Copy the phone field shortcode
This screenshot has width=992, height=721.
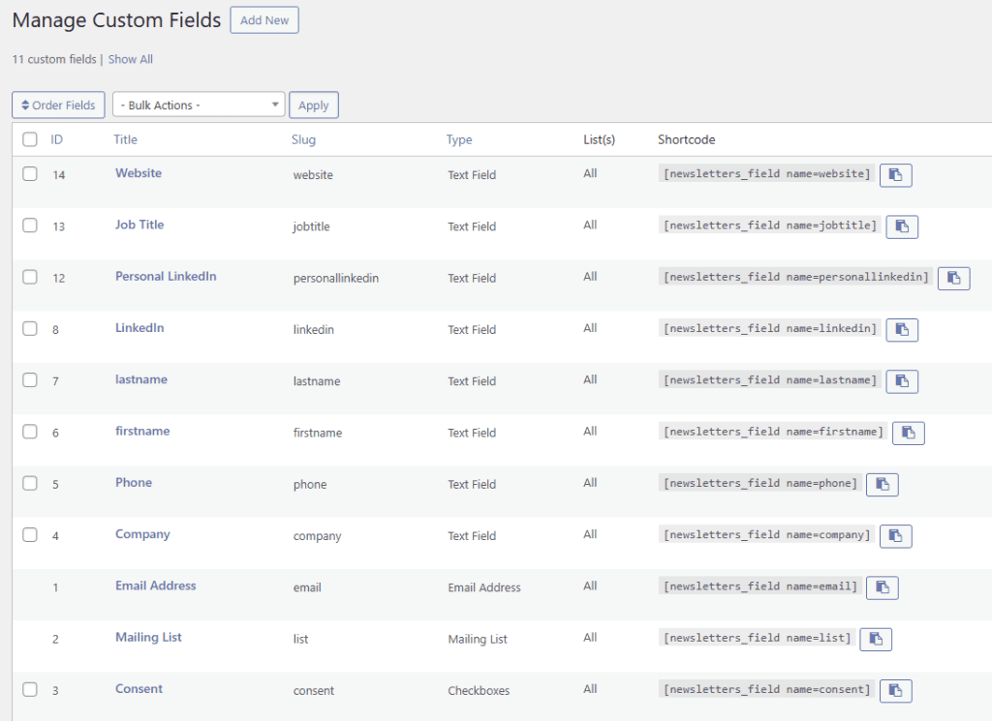[x=882, y=484]
